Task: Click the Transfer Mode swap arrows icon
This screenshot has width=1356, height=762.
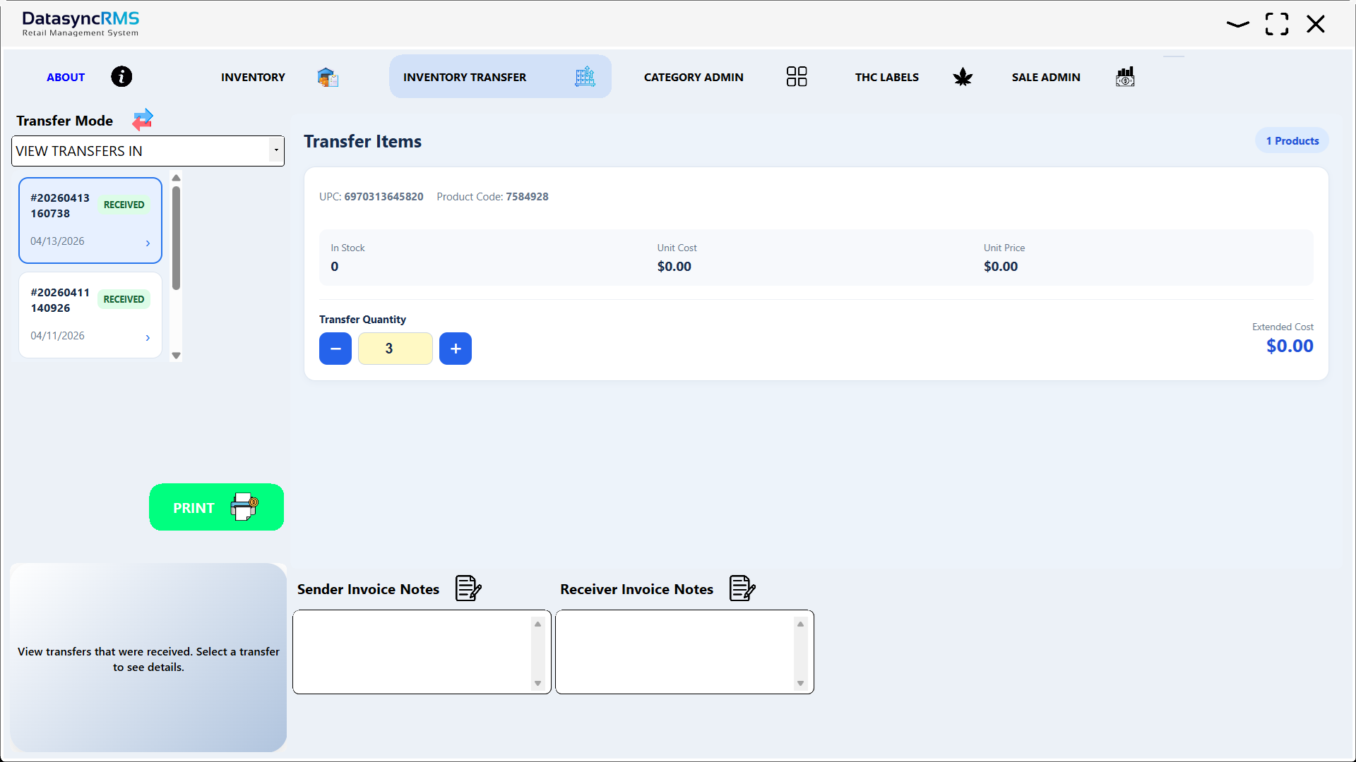Action: pos(143,120)
